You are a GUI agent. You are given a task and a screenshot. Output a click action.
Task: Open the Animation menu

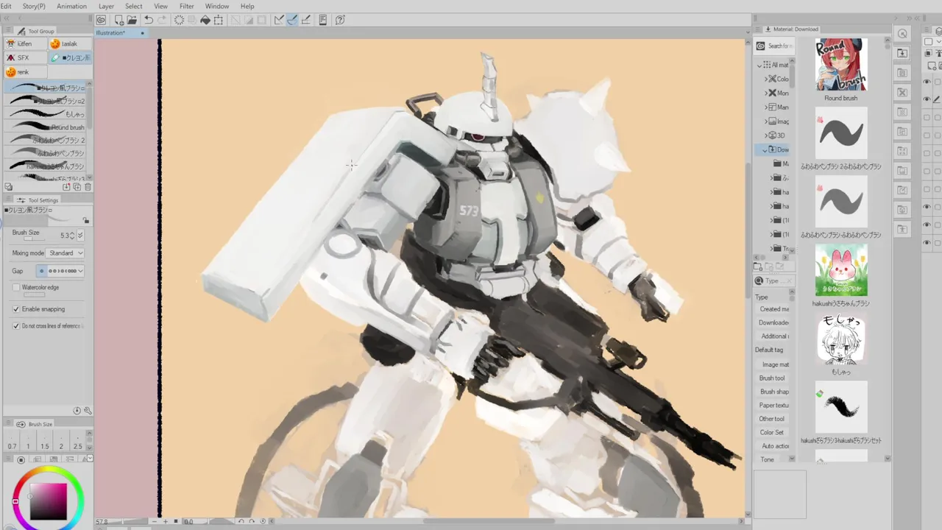pyautogui.click(x=71, y=6)
